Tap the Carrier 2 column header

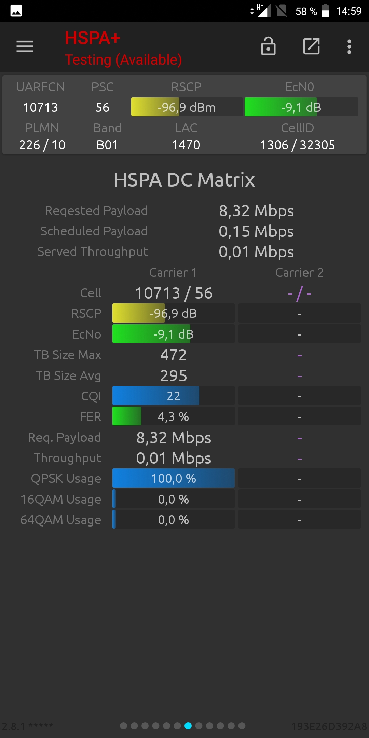point(299,272)
